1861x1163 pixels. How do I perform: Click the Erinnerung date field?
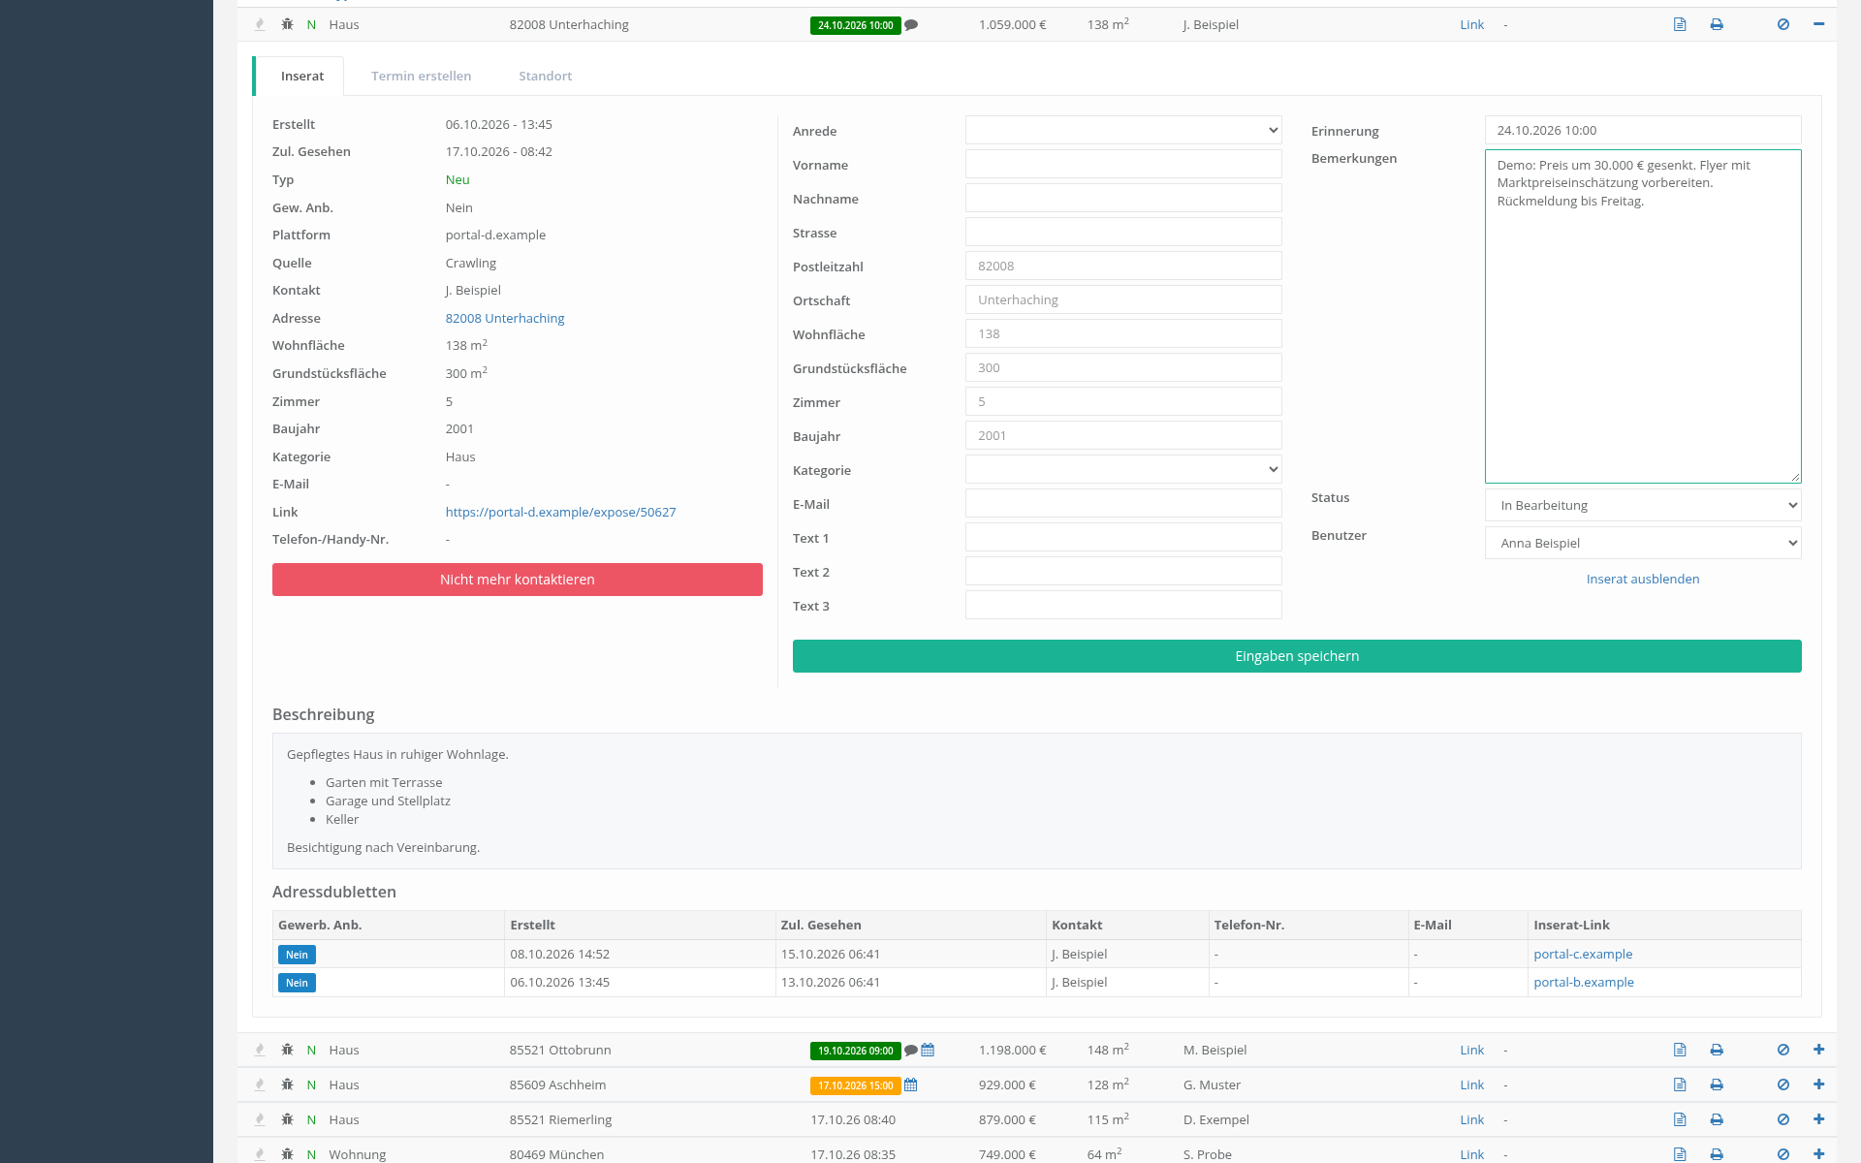coord(1643,130)
